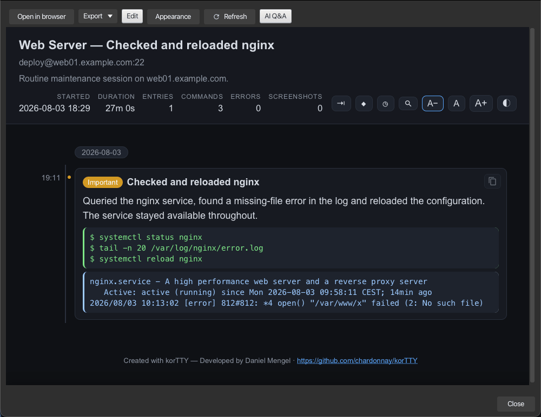The image size is (541, 417).
Task: Click the COMMANDS count value 3
Action: pos(221,108)
